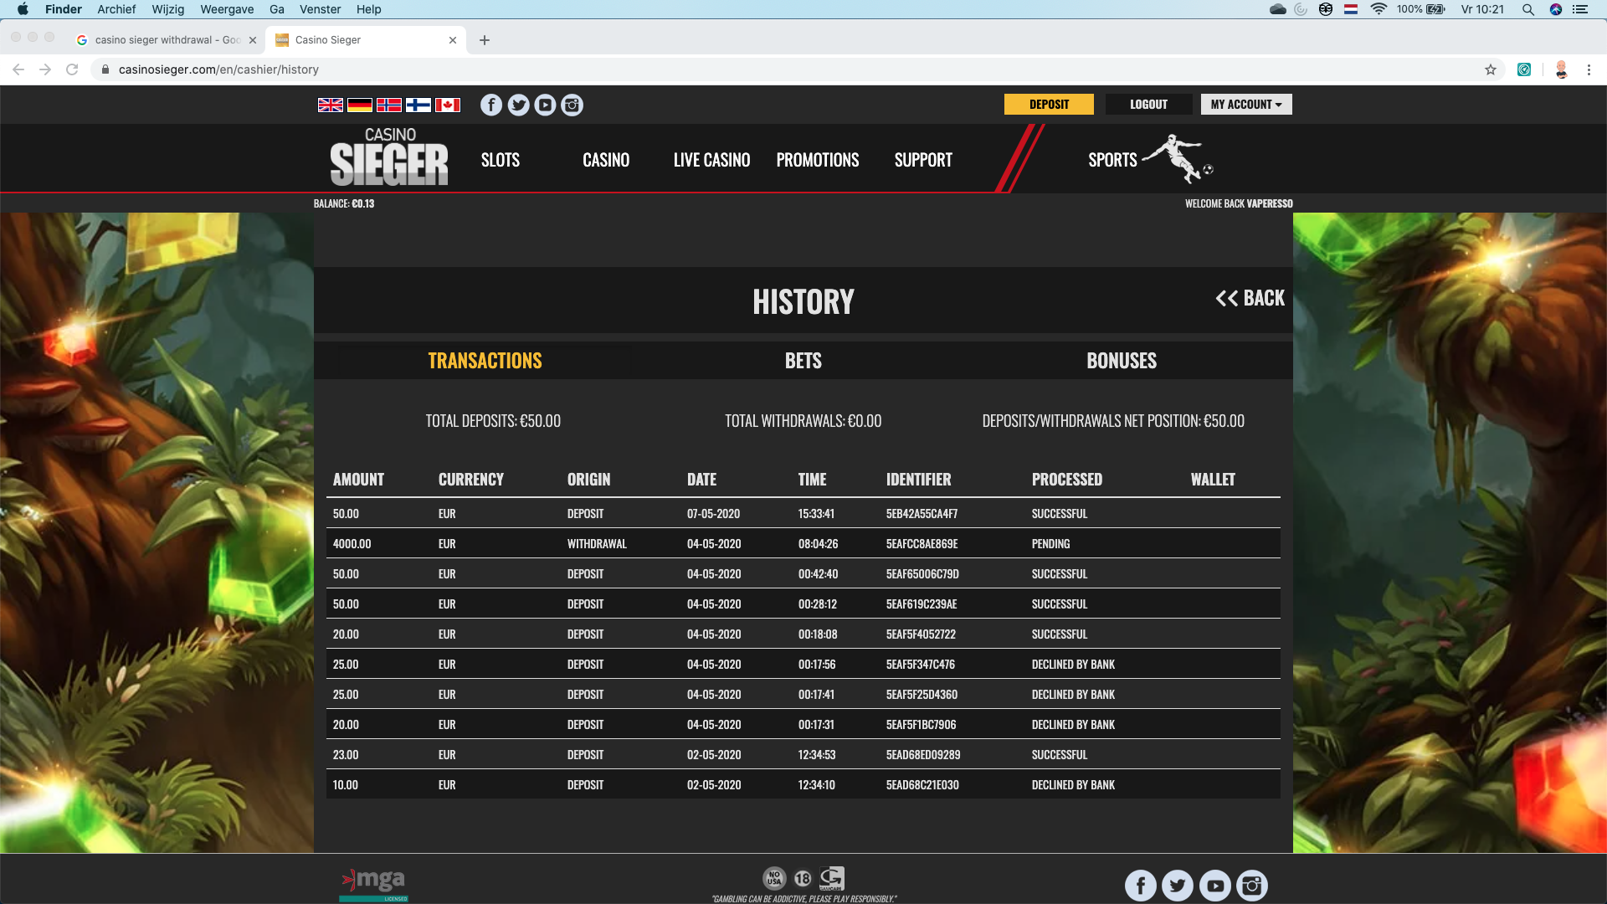The image size is (1607, 904).
Task: Switch to the Bonuses tab
Action: (1122, 361)
